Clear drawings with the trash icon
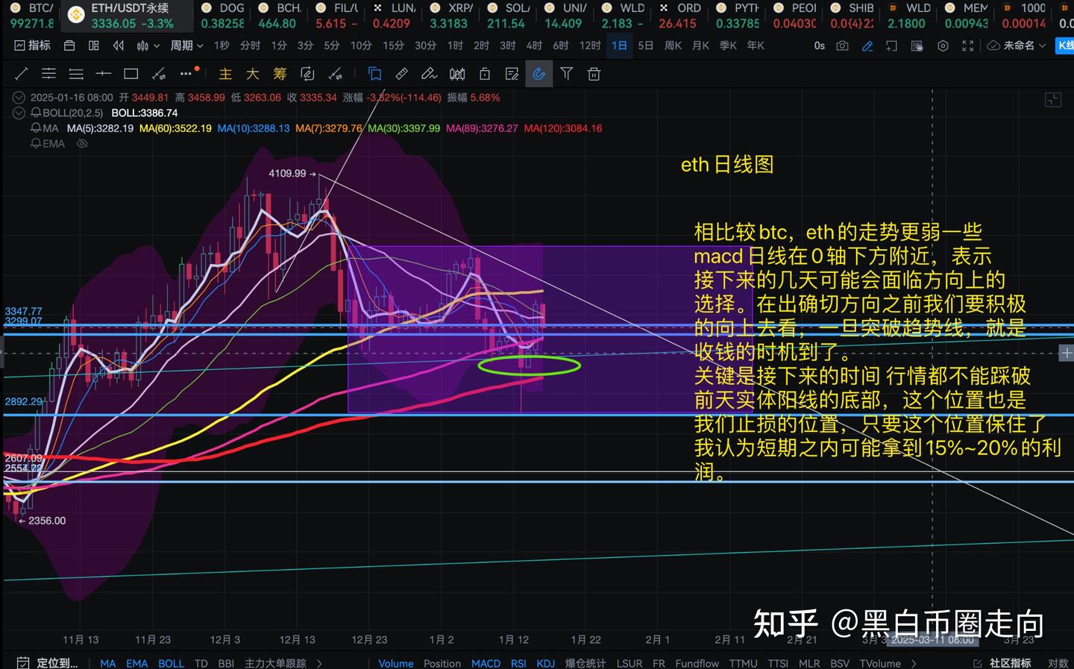 point(594,74)
